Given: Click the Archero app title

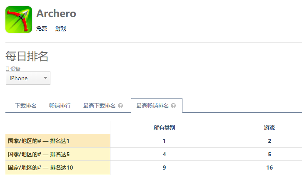Looking at the screenshot, I should 56,13.
